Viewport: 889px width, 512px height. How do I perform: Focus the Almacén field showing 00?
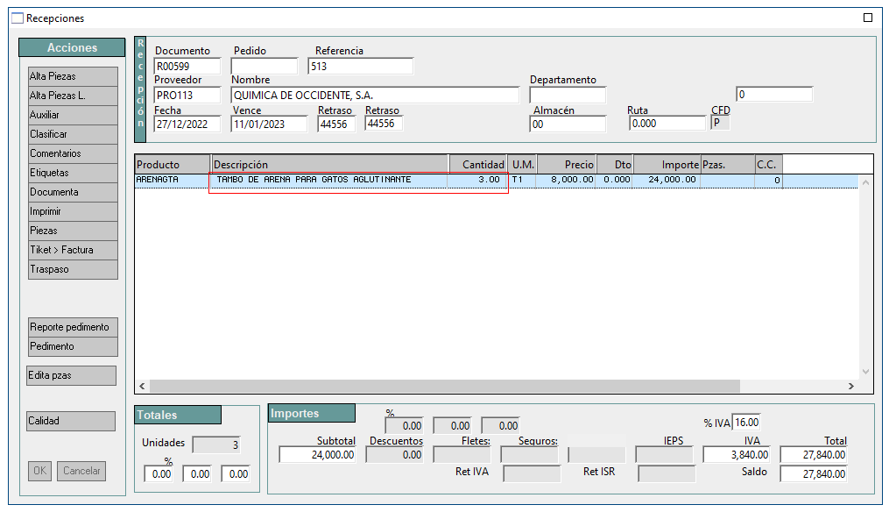tap(568, 124)
